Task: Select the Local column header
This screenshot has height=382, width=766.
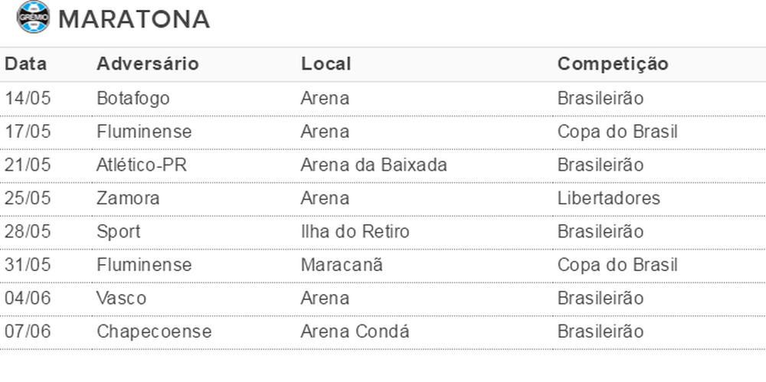Action: pos(326,64)
